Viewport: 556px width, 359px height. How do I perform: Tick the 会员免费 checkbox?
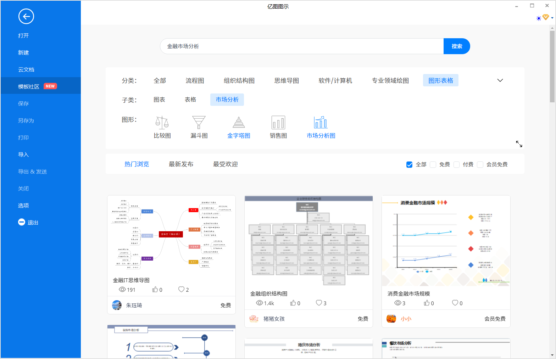[x=480, y=165]
